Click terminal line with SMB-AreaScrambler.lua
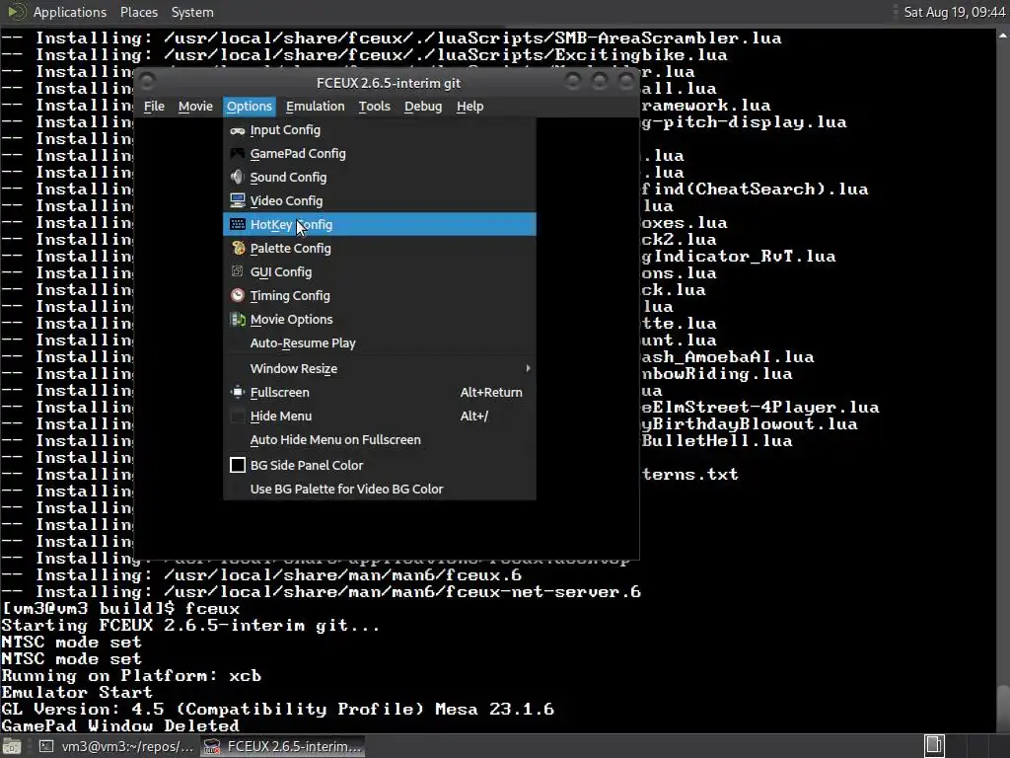 tap(392, 38)
